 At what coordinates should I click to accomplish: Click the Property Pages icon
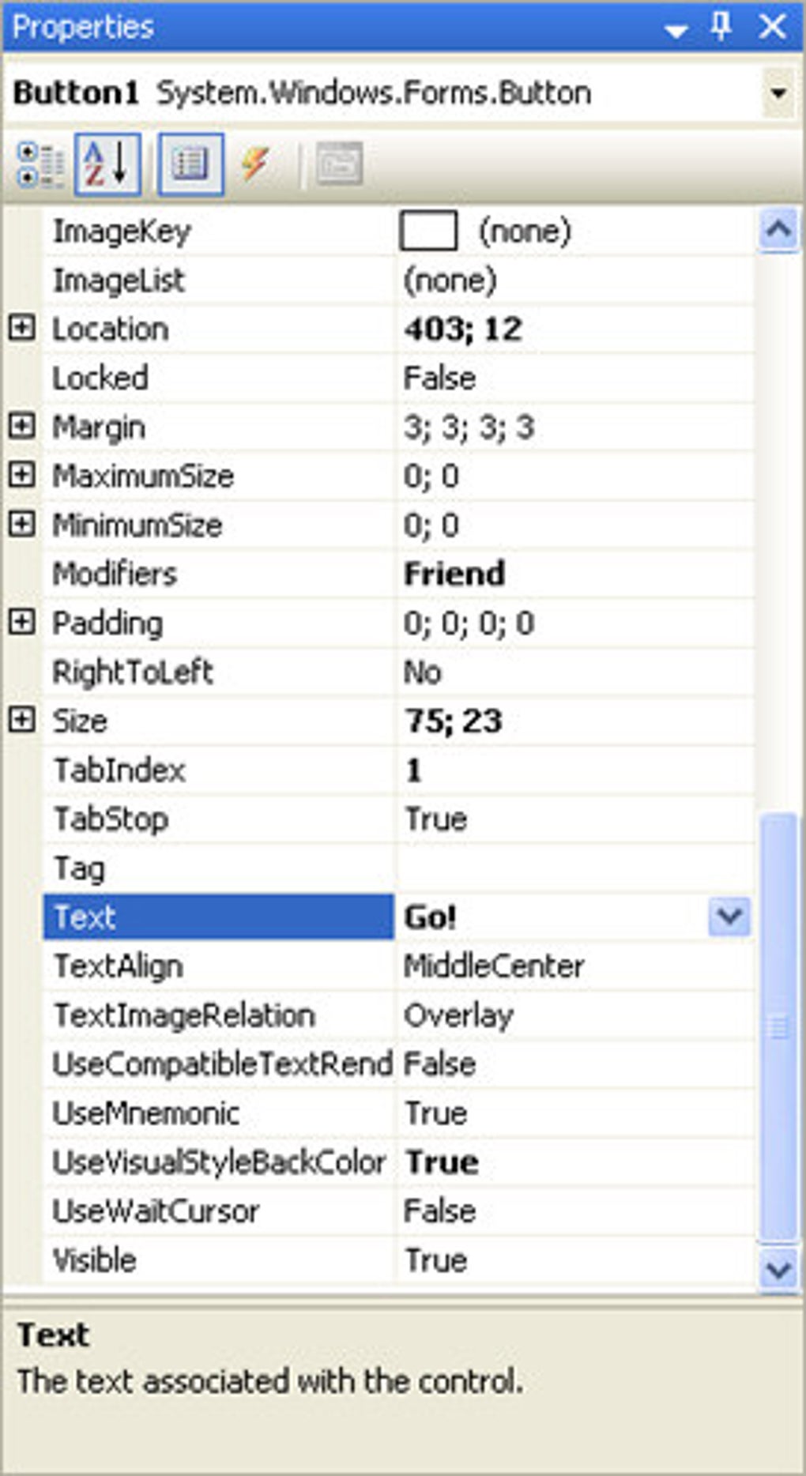pos(339,164)
